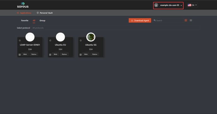Switch to grid view layout
217x114 pixels.
(186, 20)
